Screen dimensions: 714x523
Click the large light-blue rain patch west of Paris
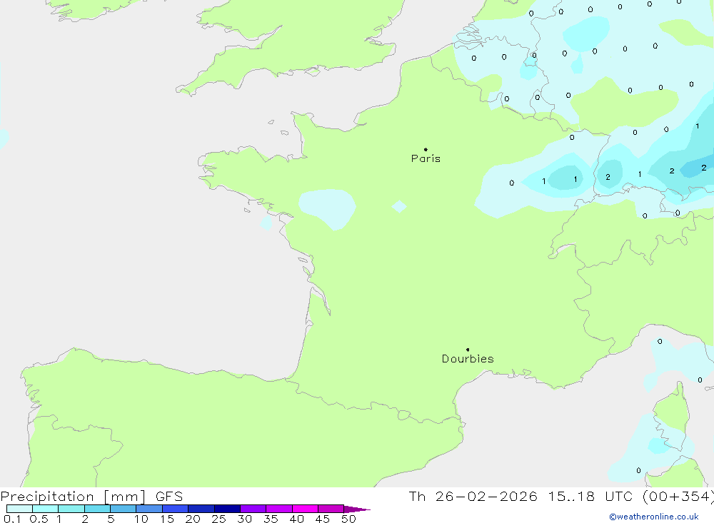pyautogui.click(x=327, y=207)
